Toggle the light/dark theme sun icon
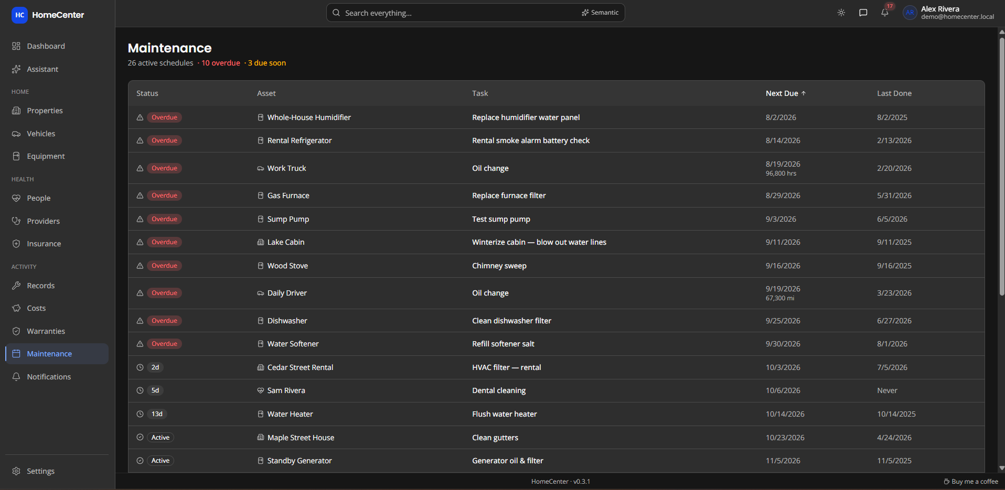The height and width of the screenshot is (490, 1005). (841, 13)
